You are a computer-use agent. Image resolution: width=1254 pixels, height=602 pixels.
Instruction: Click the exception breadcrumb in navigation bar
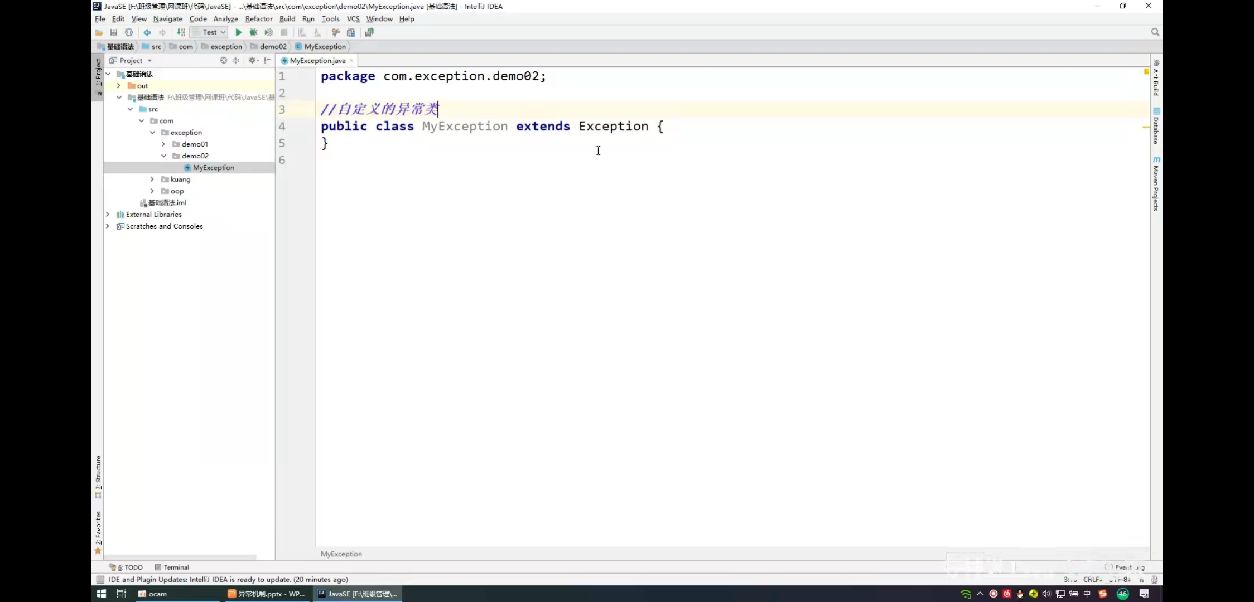(225, 46)
